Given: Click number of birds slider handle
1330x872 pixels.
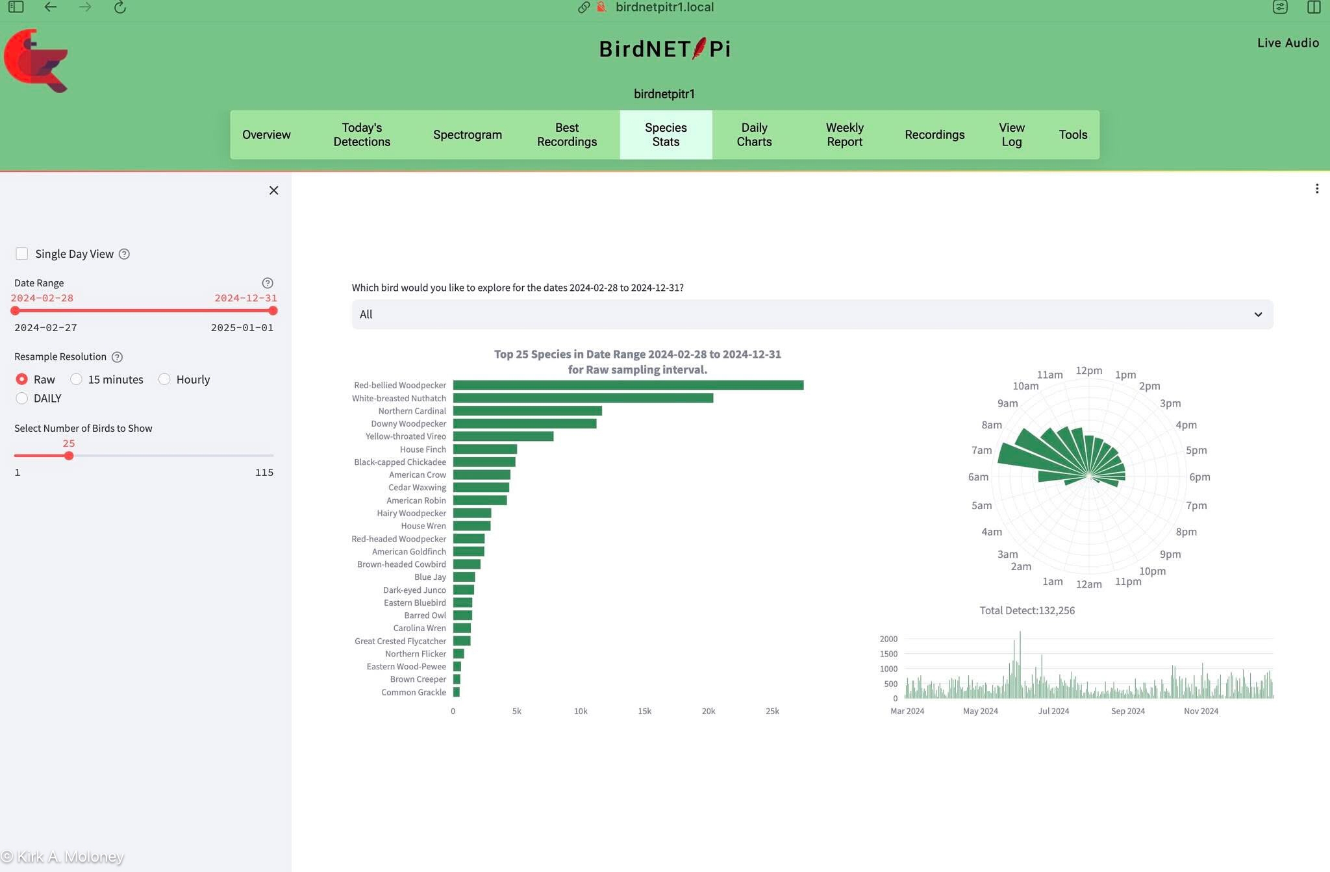Looking at the screenshot, I should tap(69, 456).
